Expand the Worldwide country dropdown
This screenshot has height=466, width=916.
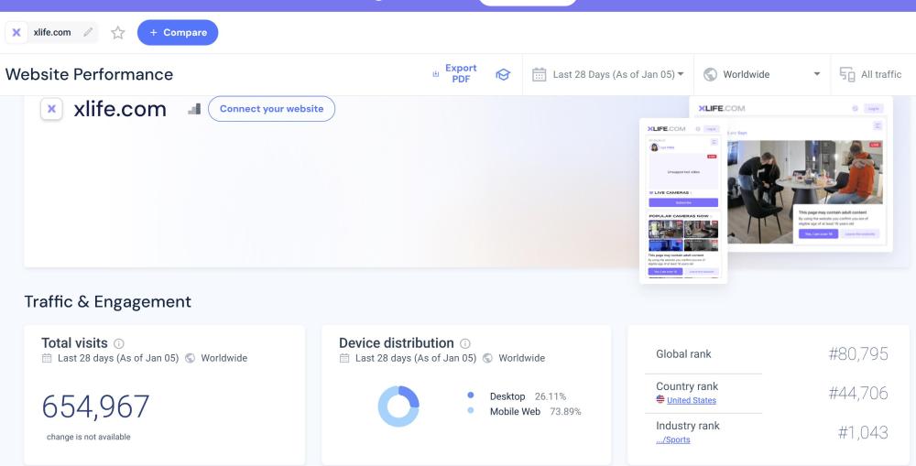point(762,75)
